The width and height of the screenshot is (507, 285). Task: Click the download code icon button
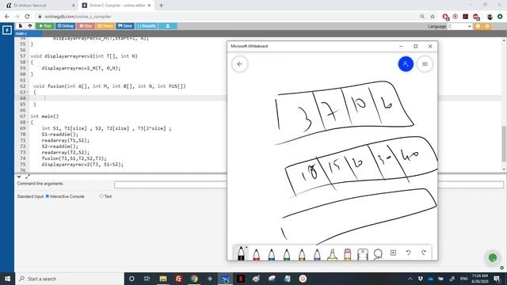coord(168,26)
